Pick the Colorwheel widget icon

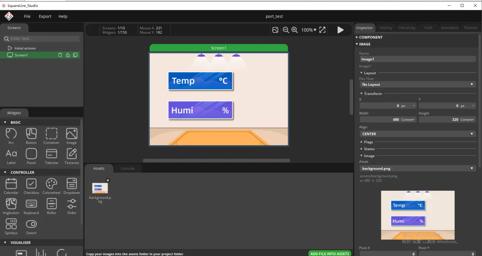click(51, 184)
